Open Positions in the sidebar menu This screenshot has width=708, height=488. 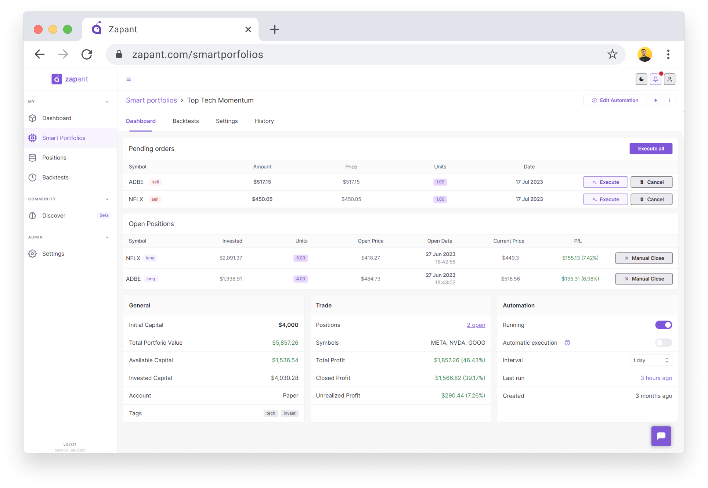pos(54,158)
